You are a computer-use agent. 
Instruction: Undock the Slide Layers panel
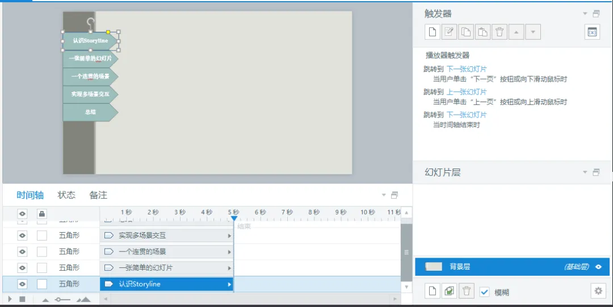click(x=596, y=172)
